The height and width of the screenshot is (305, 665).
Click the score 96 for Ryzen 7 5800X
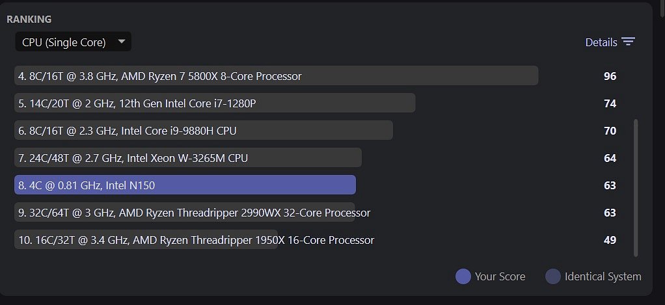(610, 76)
